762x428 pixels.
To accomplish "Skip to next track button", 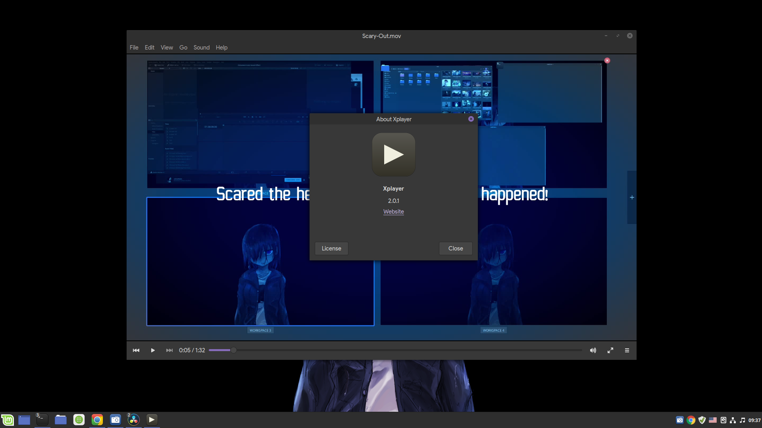I will 169,350.
